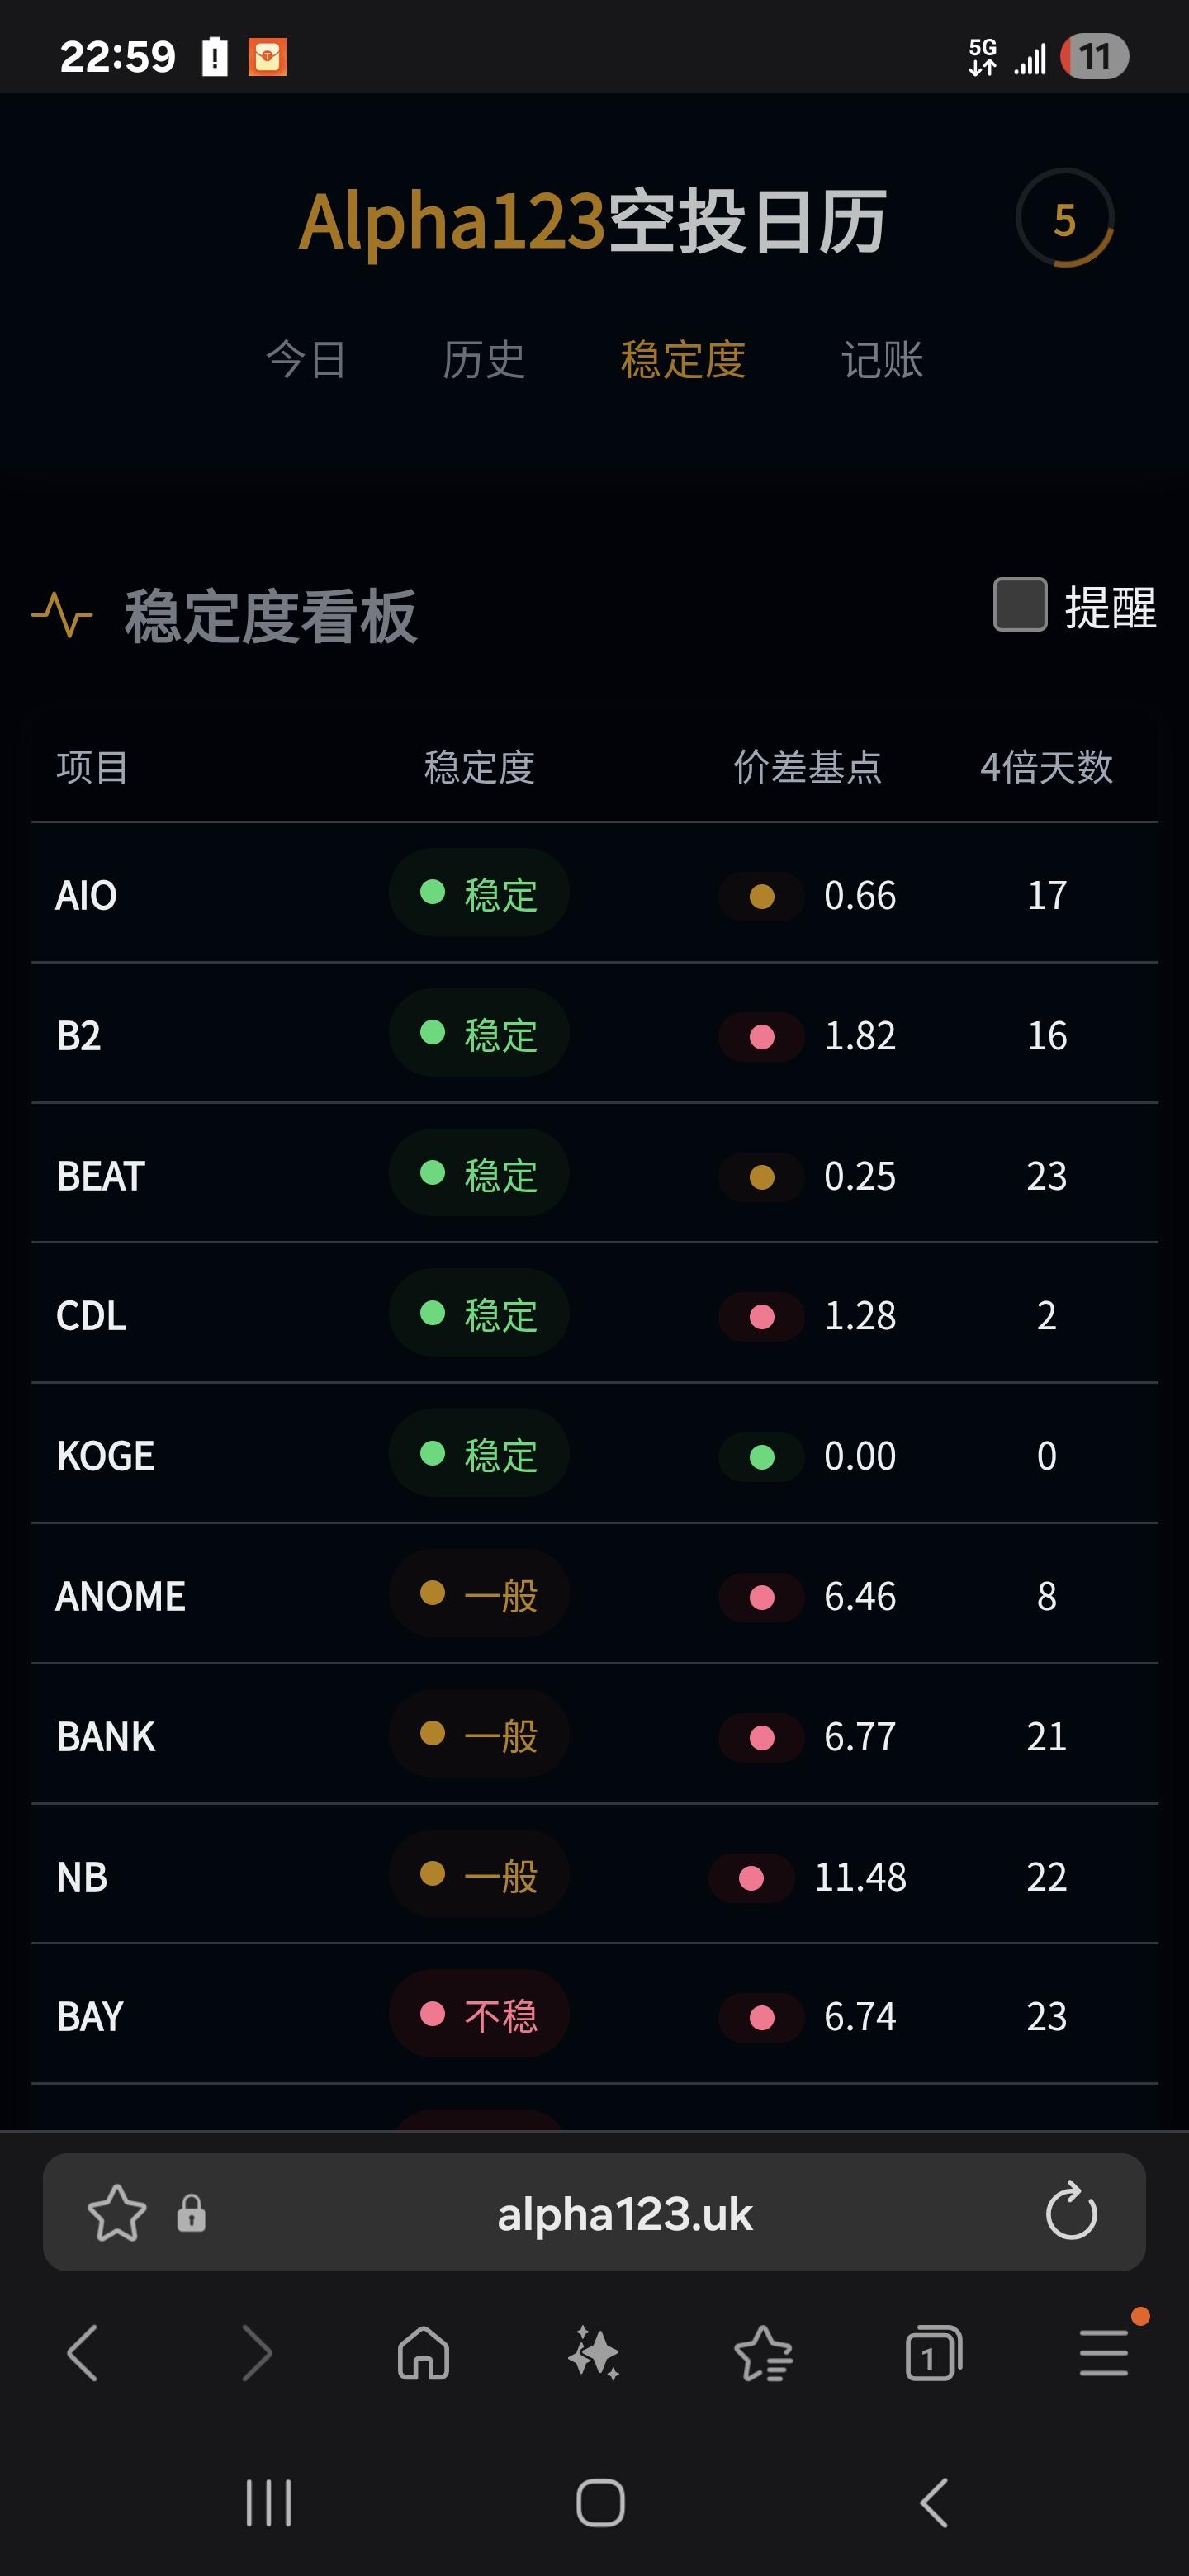The image size is (1189, 2576).
Task: Select the 稳定度 tab
Action: 683,360
